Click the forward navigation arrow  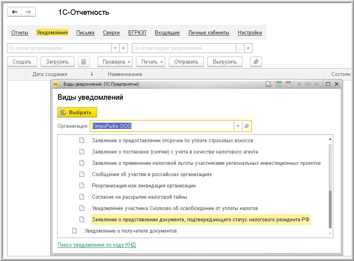(x=28, y=12)
